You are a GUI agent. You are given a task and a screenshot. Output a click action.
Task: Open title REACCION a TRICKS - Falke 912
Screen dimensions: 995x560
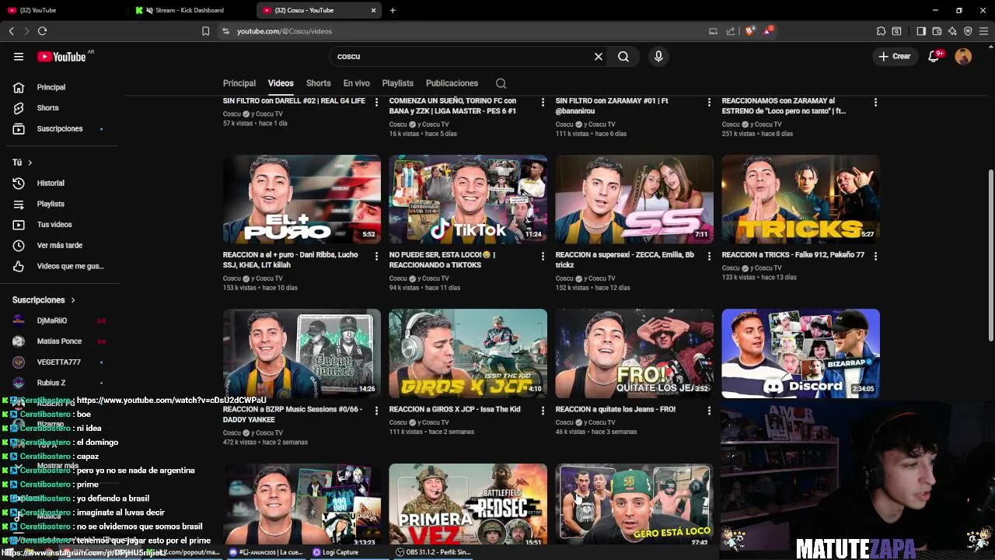(793, 255)
